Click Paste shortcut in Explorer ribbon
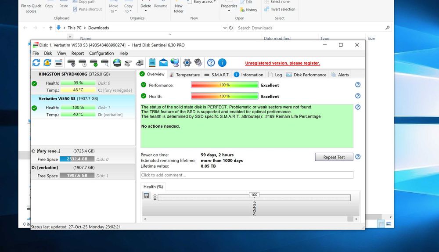 tap(87, 9)
